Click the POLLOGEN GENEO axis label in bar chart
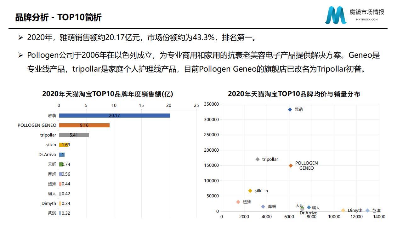The width and height of the screenshot is (403, 227). point(37,125)
